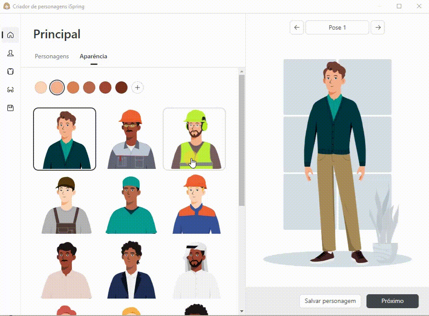This screenshot has width=429, height=316.
Task: Click the Próximo button
Action: [392, 301]
